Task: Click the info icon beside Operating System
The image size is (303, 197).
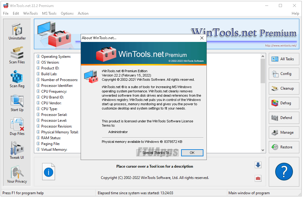Action: pyautogui.click(x=38, y=56)
